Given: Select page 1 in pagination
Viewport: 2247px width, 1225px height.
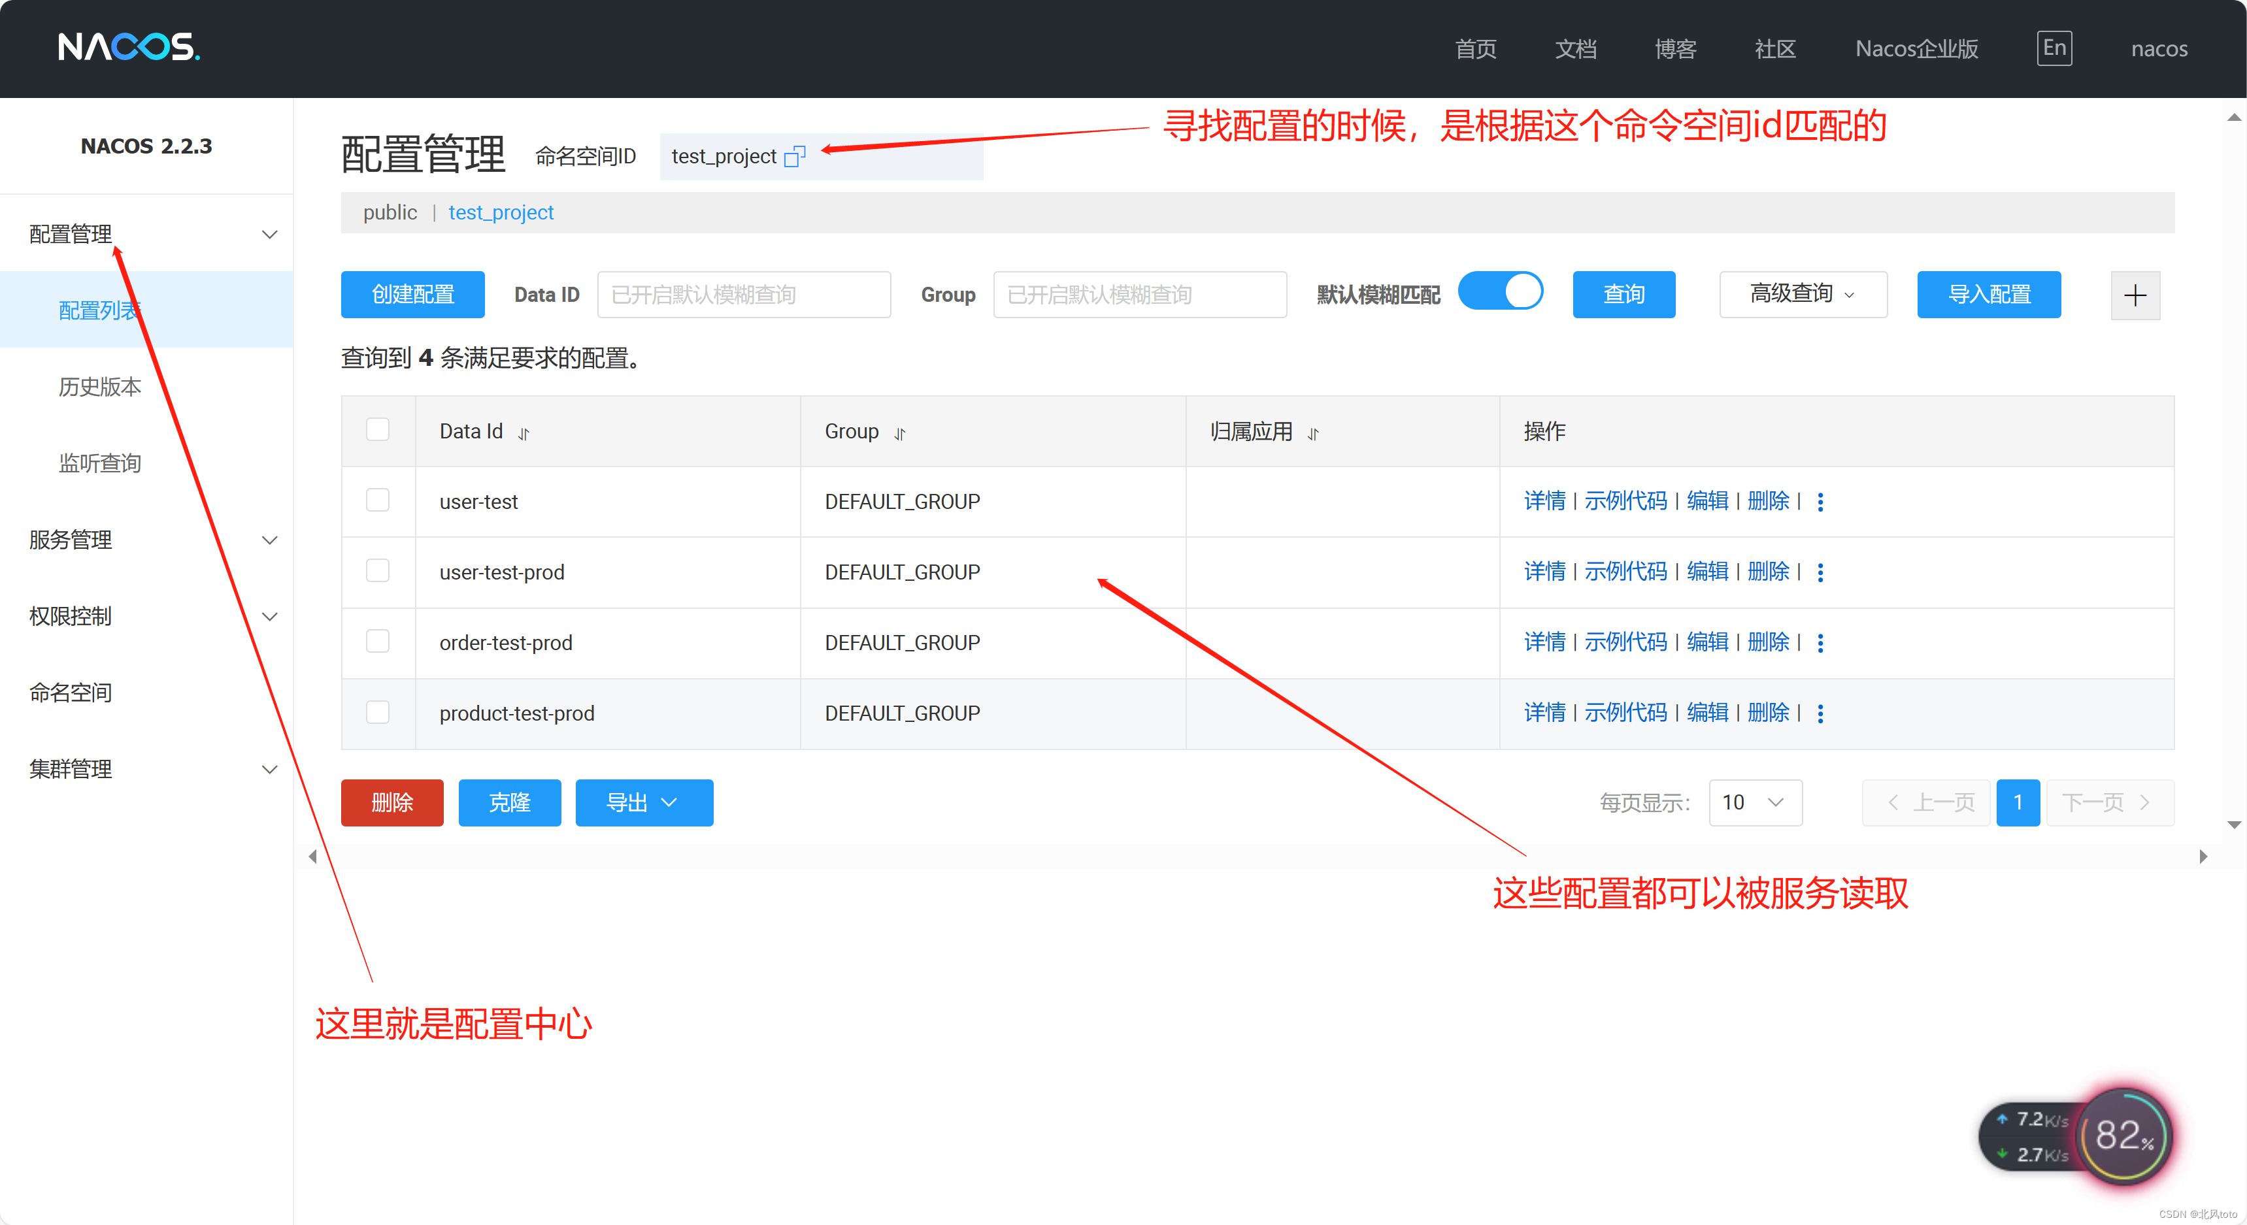Looking at the screenshot, I should pyautogui.click(x=2018, y=803).
